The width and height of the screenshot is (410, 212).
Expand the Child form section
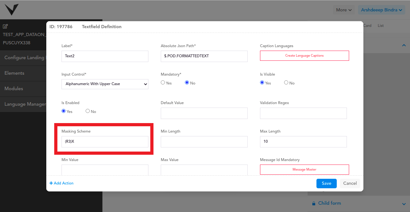point(404,204)
